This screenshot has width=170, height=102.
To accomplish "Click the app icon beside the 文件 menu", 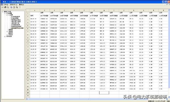I will 2,5.
